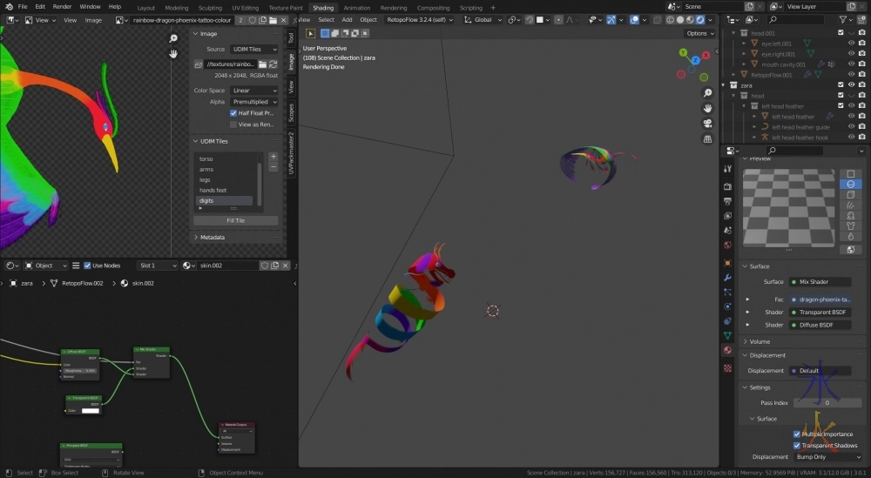871x478 pixels.
Task: Click the Fill Tile button
Action: pyautogui.click(x=235, y=220)
